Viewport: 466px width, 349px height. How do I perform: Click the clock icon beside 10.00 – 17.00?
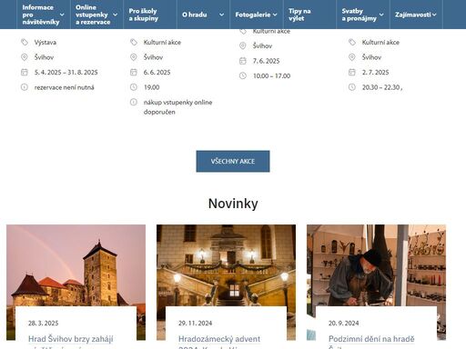point(243,75)
